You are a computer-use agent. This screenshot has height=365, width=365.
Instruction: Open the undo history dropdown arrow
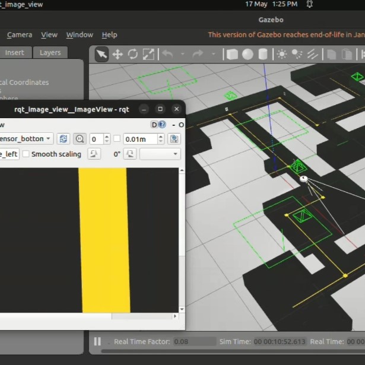(183, 54)
